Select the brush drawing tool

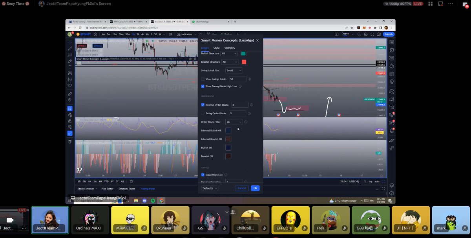pyautogui.click(x=70, y=61)
